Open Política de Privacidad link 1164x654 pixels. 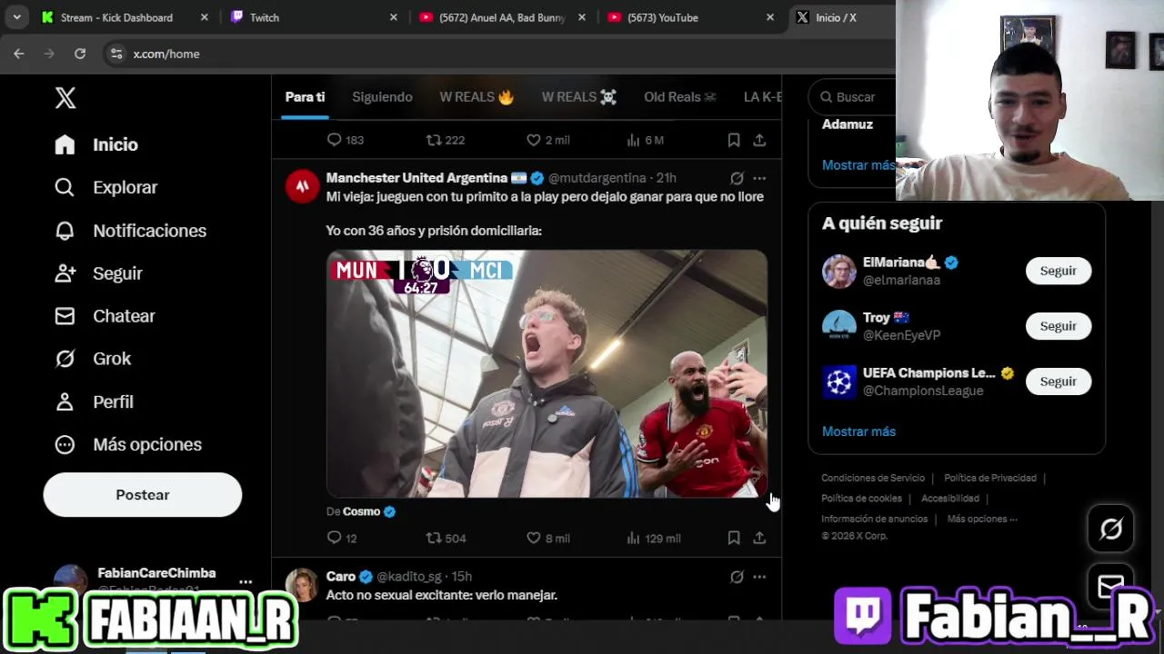[x=990, y=478]
